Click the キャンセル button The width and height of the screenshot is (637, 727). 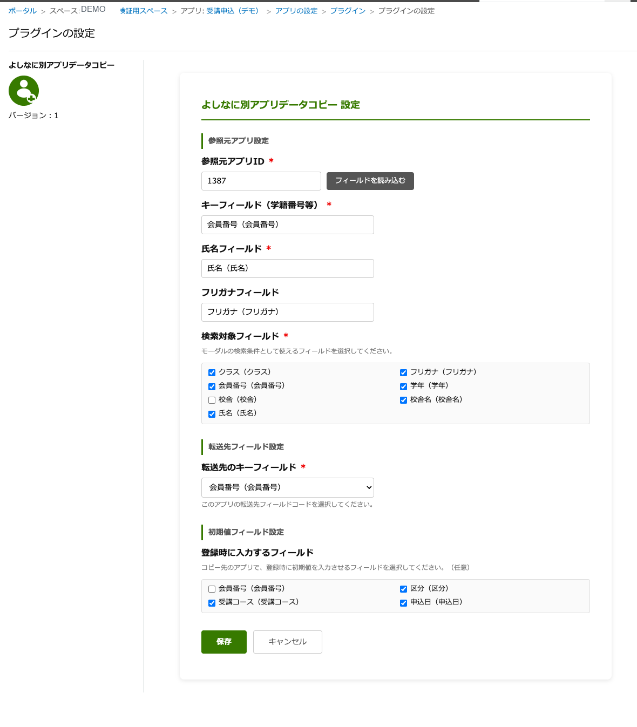click(x=288, y=642)
